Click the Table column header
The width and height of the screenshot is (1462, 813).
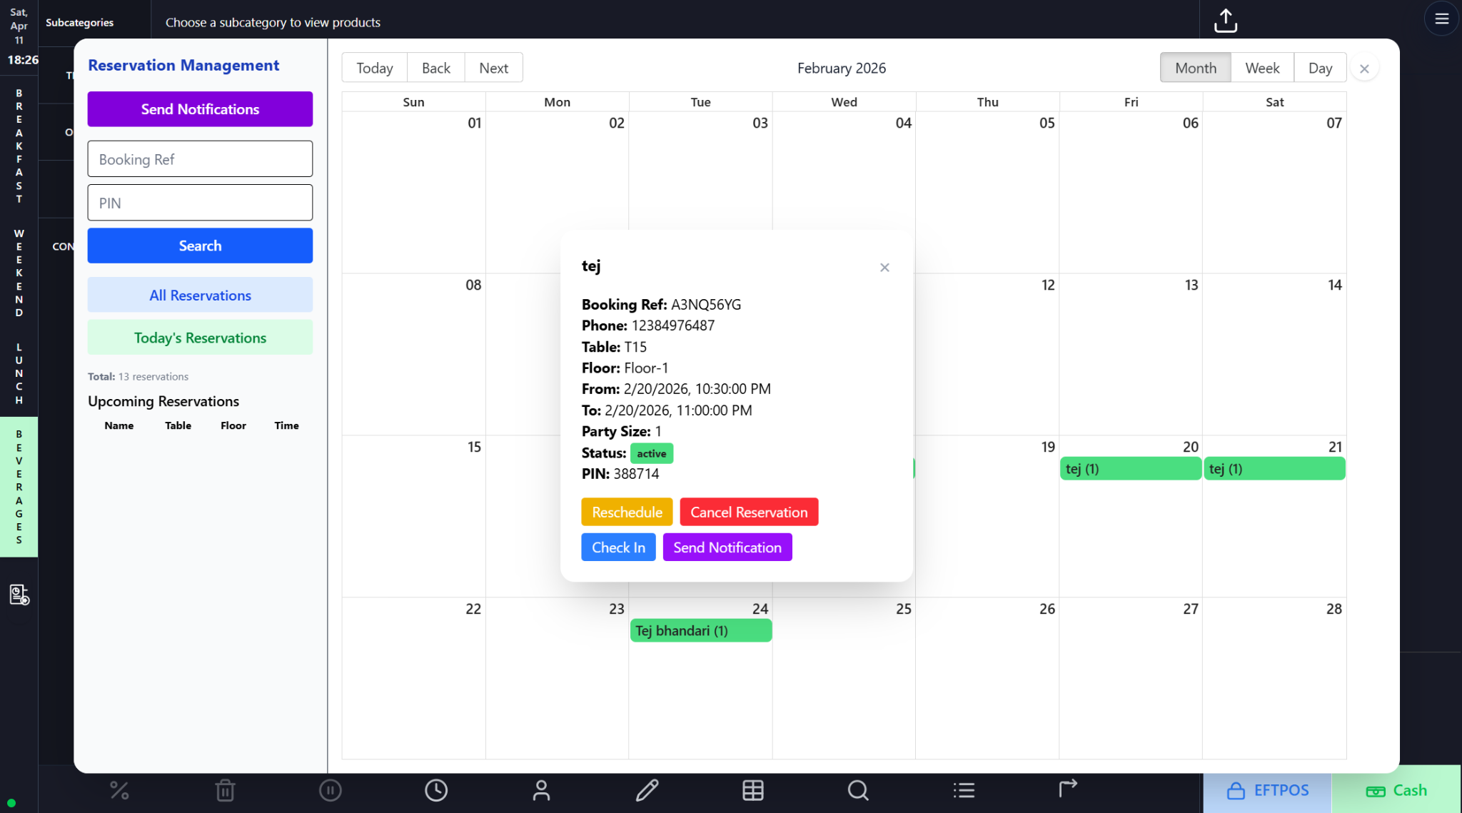pyautogui.click(x=178, y=425)
